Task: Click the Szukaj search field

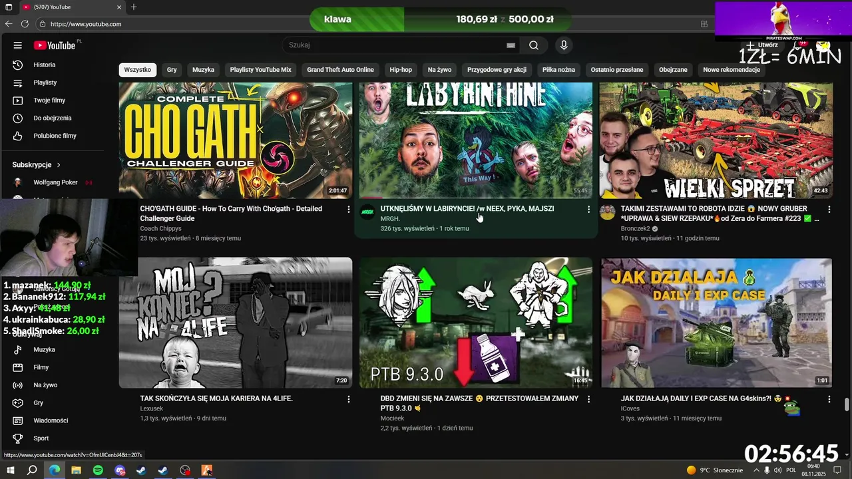Action: tap(396, 45)
